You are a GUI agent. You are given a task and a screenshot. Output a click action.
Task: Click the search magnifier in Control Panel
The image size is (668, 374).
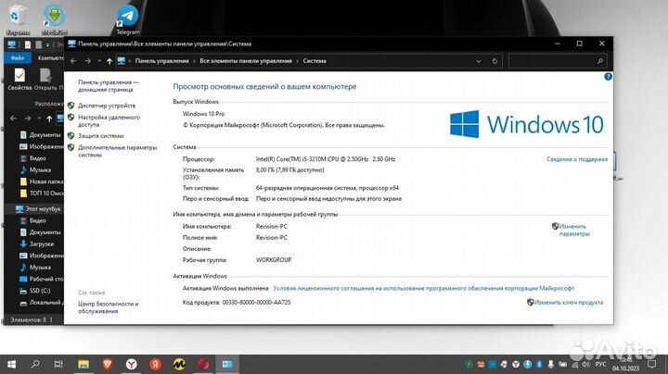(600, 61)
